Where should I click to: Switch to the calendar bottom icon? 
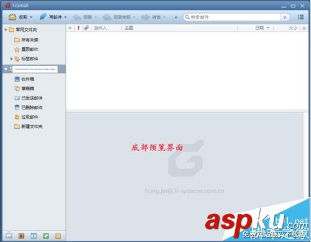tap(34, 236)
